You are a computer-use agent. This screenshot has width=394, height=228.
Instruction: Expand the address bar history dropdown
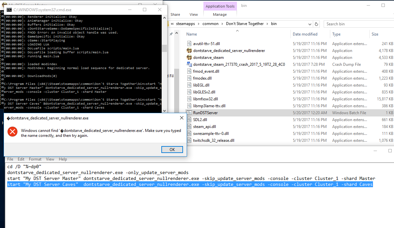tap(310, 24)
